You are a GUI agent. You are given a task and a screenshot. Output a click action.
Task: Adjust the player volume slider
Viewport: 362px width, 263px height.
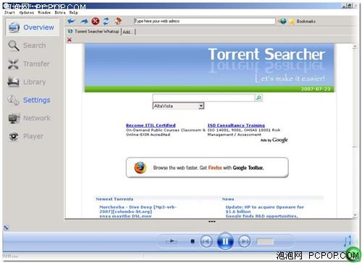[x=265, y=241]
